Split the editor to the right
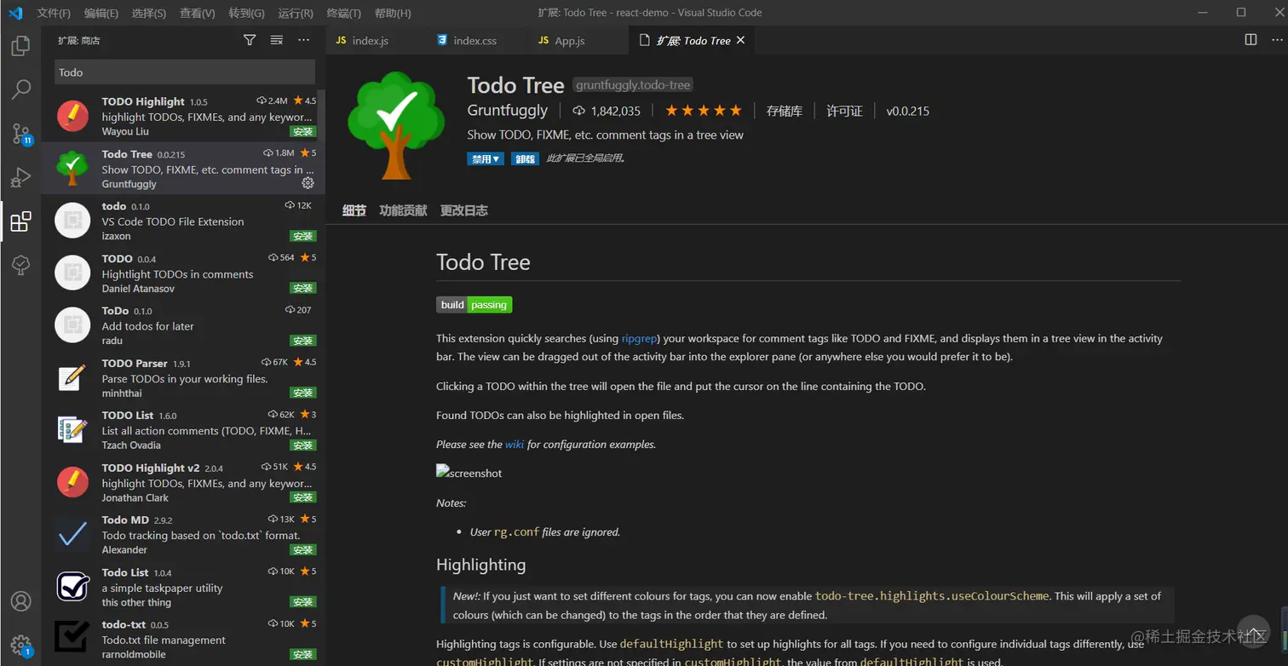 pyautogui.click(x=1251, y=39)
